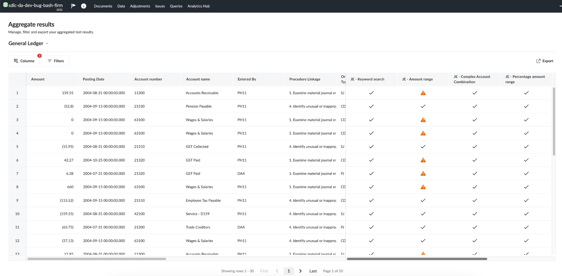
Task: Click the flag icon in top bar
Action: tap(73, 6)
